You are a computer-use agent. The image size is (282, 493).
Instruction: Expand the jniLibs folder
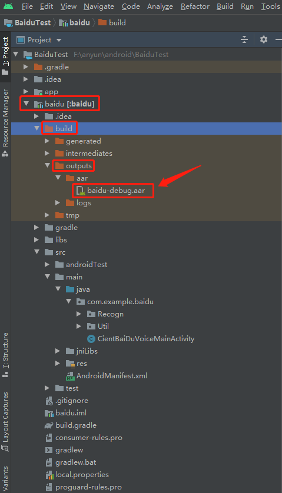coord(58,351)
